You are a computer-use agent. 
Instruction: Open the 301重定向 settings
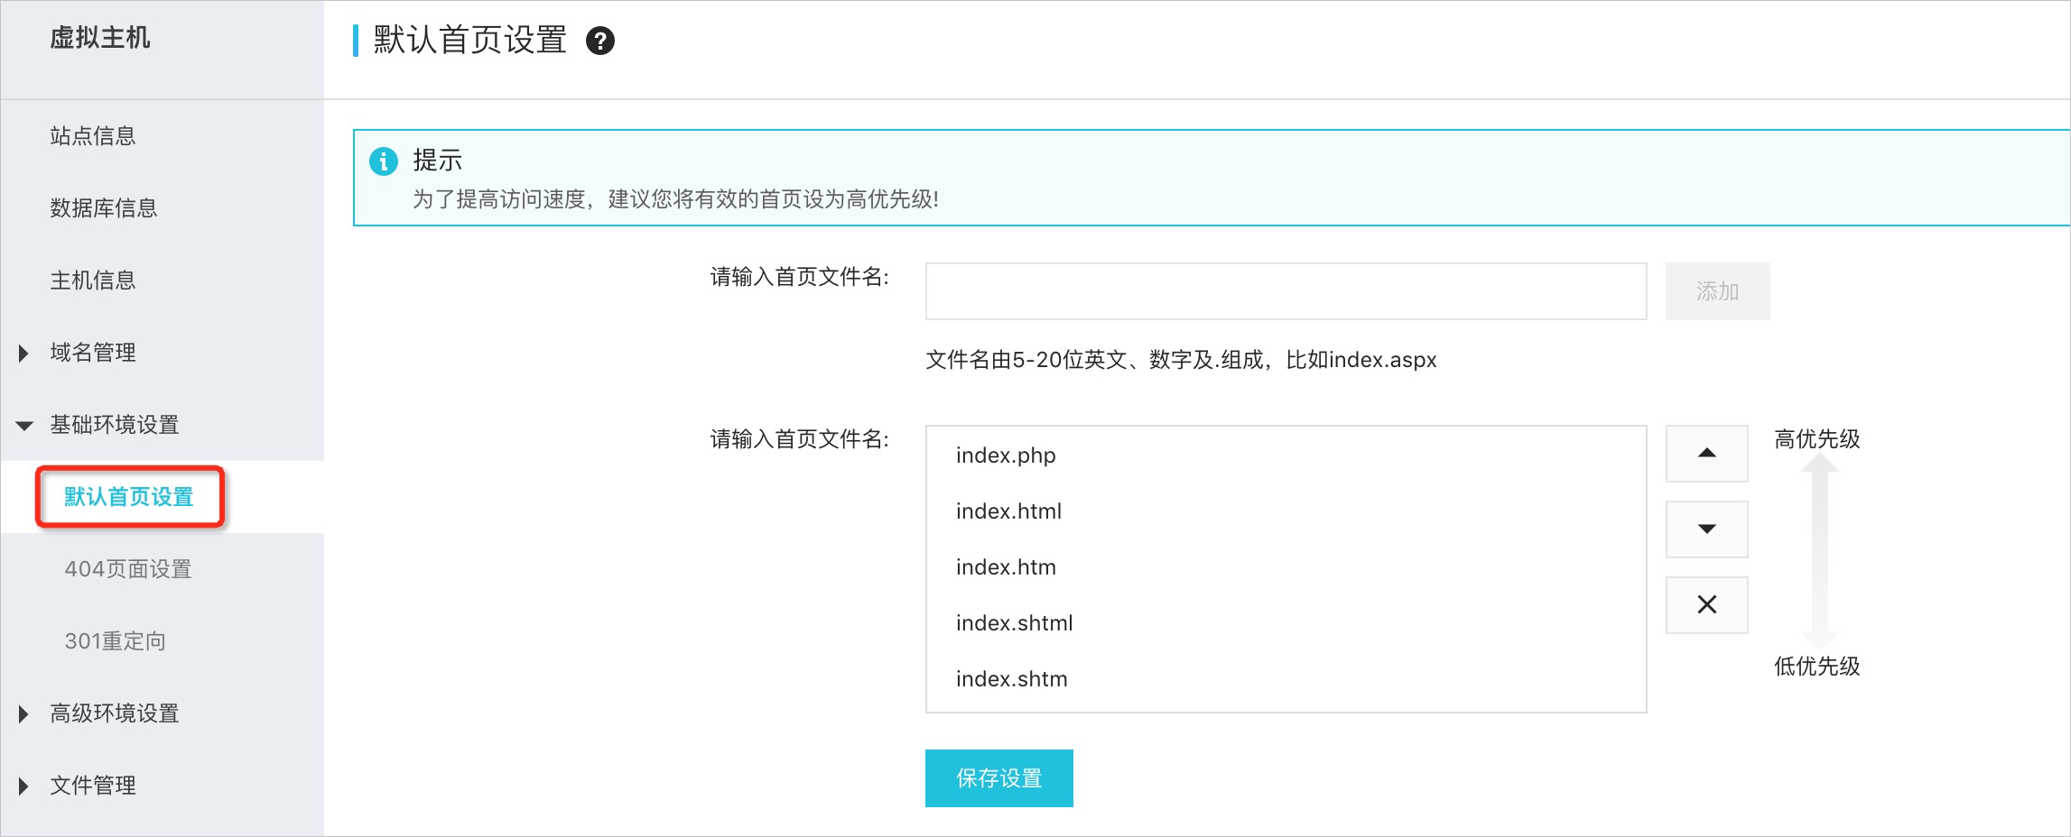click(x=116, y=640)
